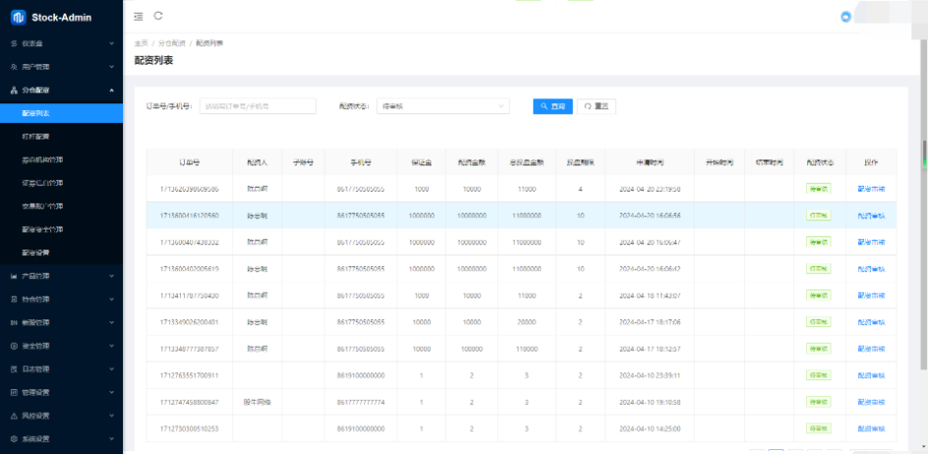This screenshot has height=454, width=928.
Task: Click the 保证金 column header
Action: click(x=422, y=161)
